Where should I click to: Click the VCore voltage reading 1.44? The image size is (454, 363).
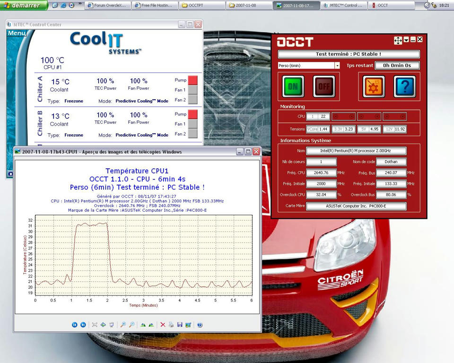pos(323,129)
